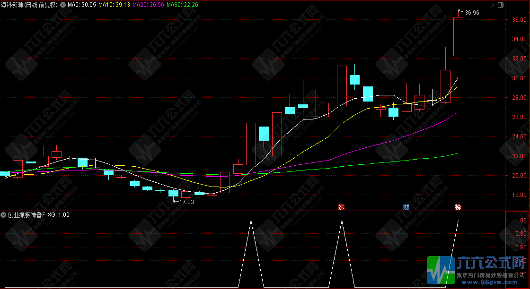Screen dimensions: 530x289
Task: Toggle the side panel icon at top right
Action: point(501,5)
